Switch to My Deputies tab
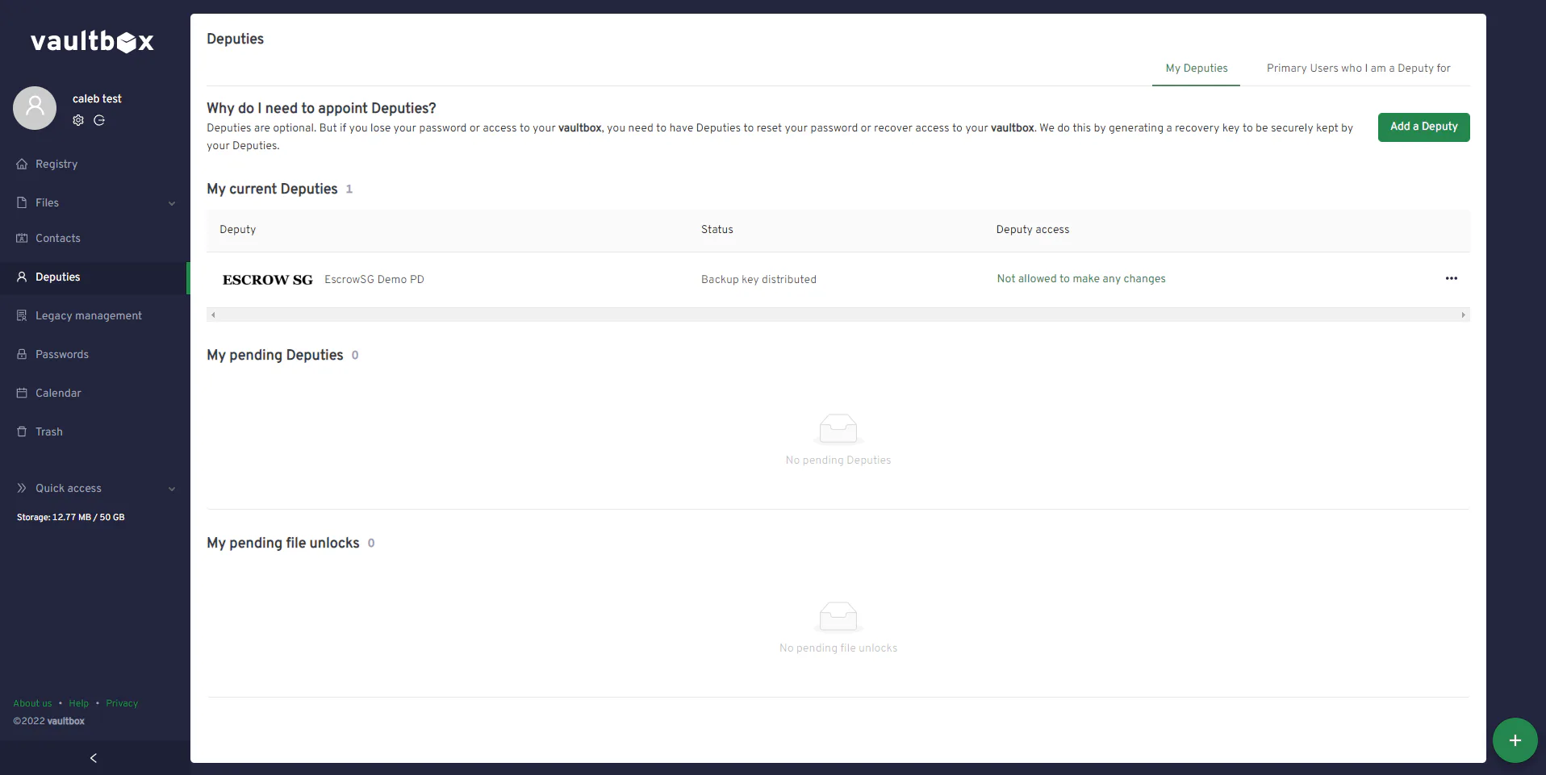This screenshot has width=1546, height=775. click(1197, 69)
